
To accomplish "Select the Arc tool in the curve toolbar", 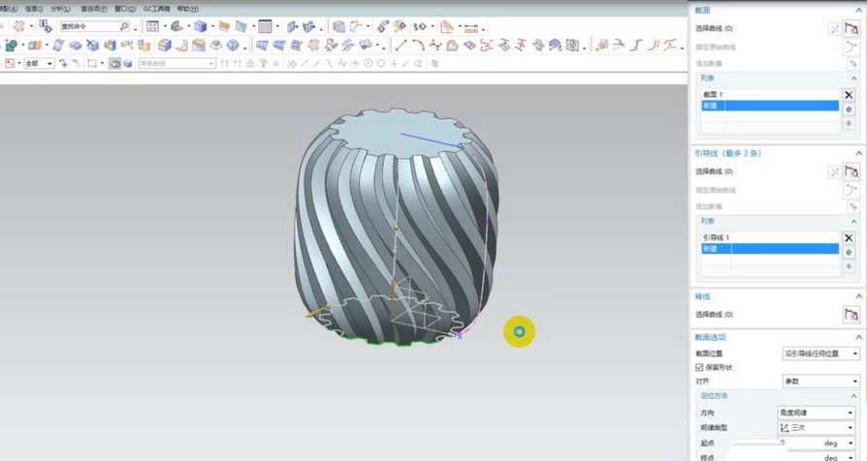I will point(418,45).
